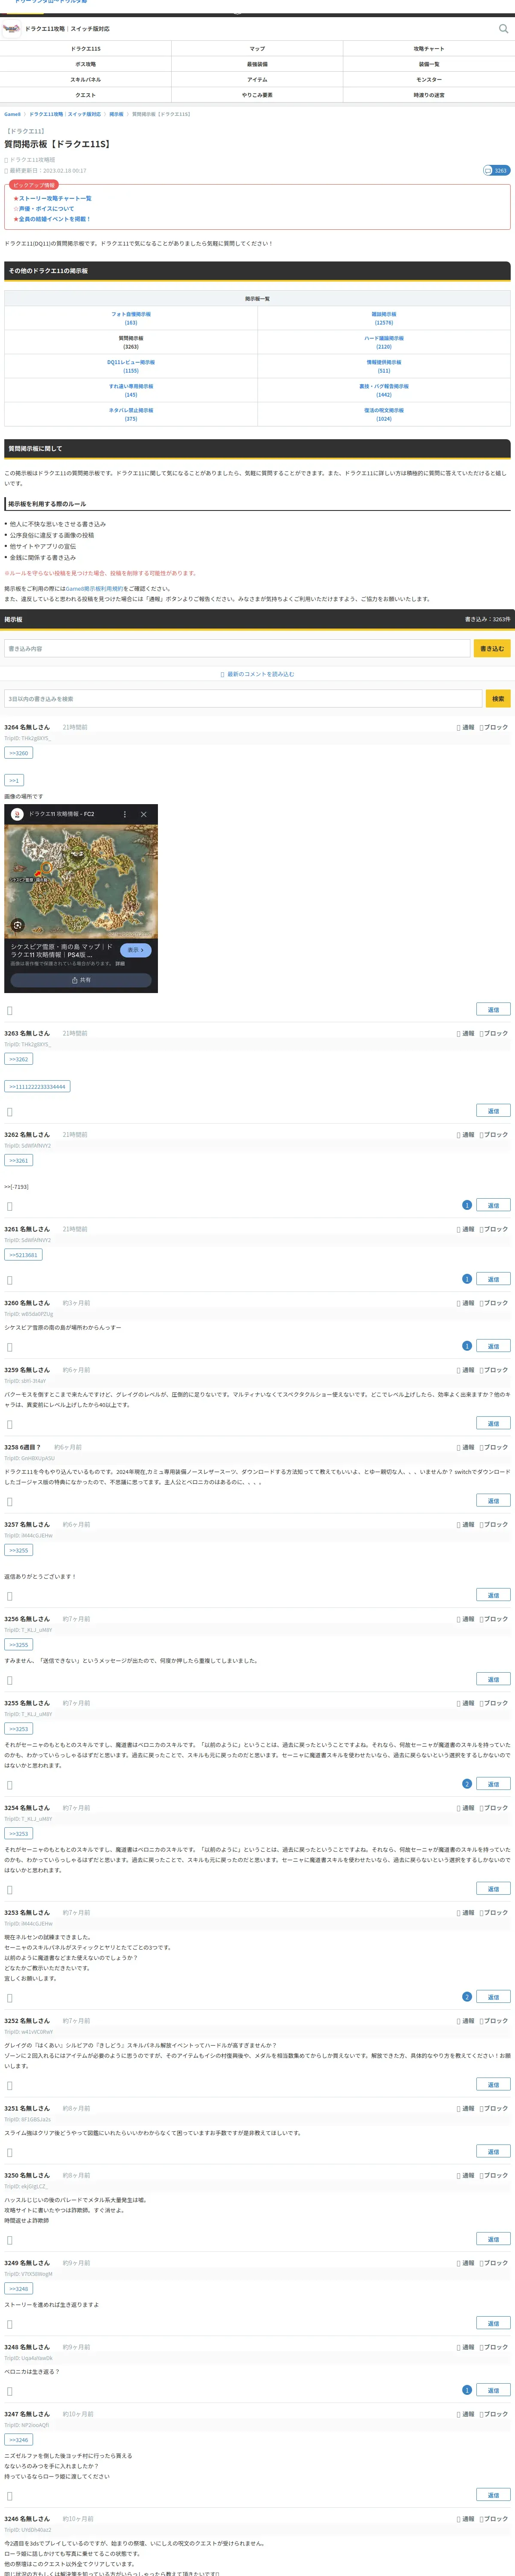
Task: Open クエスト menu item
Action: [86, 95]
